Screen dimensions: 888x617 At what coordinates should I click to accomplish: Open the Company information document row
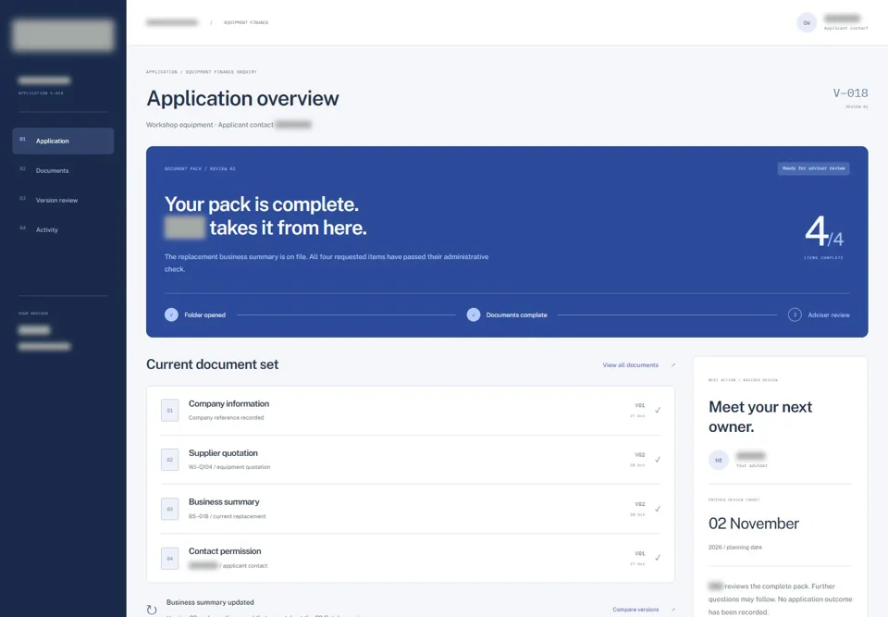[x=411, y=410]
